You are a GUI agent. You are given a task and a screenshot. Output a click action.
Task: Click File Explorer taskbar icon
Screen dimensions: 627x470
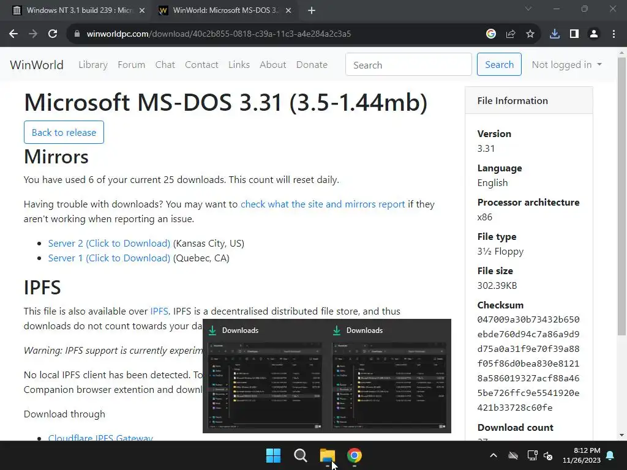click(328, 455)
